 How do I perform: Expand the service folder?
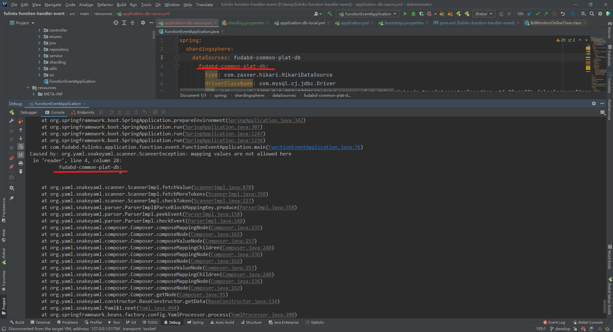coord(39,56)
